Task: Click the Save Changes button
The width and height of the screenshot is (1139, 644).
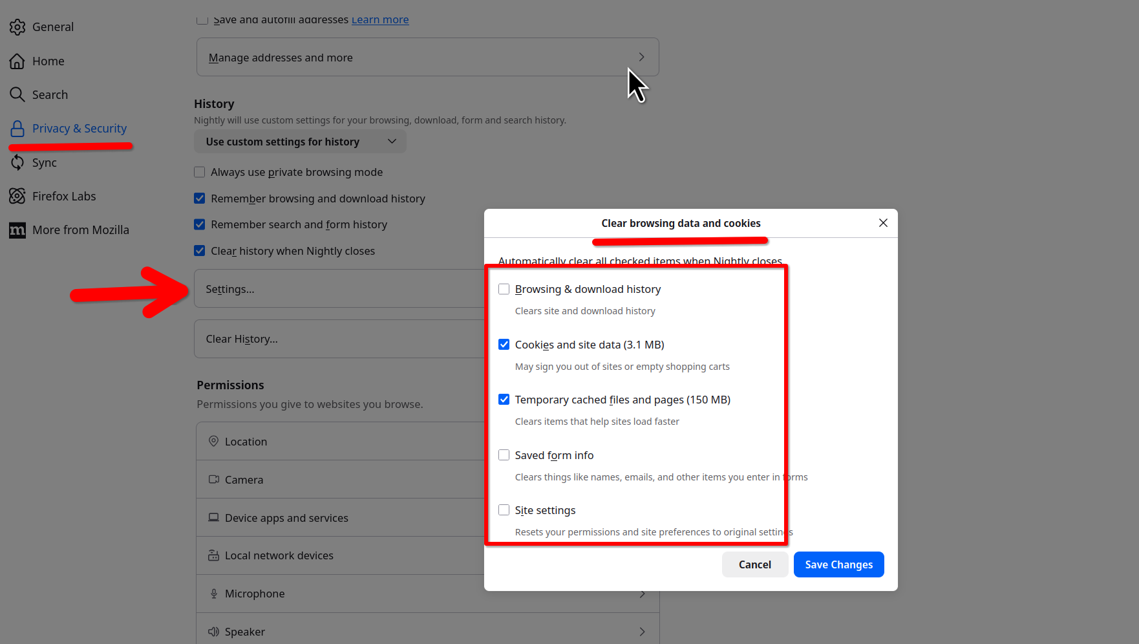Action: click(838, 564)
